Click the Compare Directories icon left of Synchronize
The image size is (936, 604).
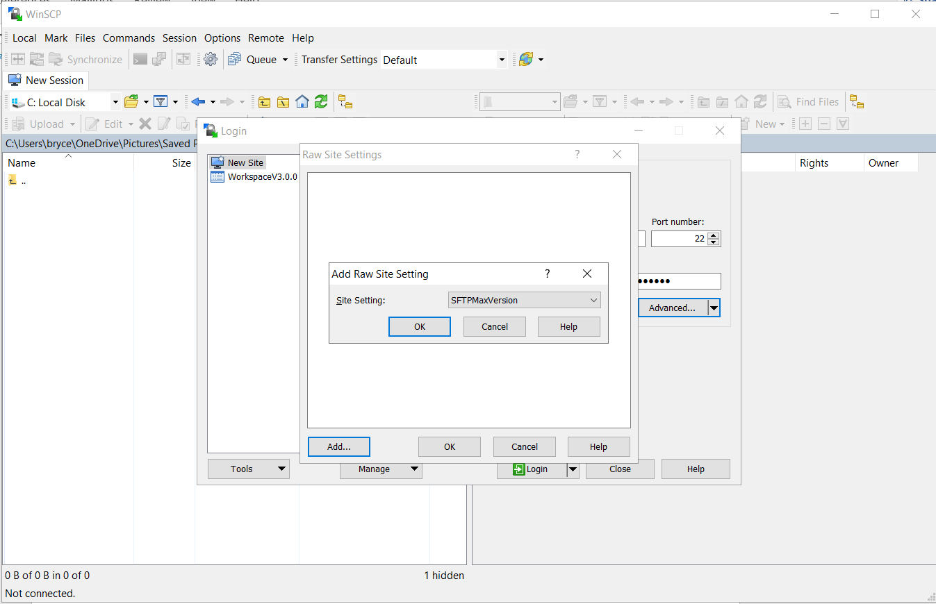[18, 60]
